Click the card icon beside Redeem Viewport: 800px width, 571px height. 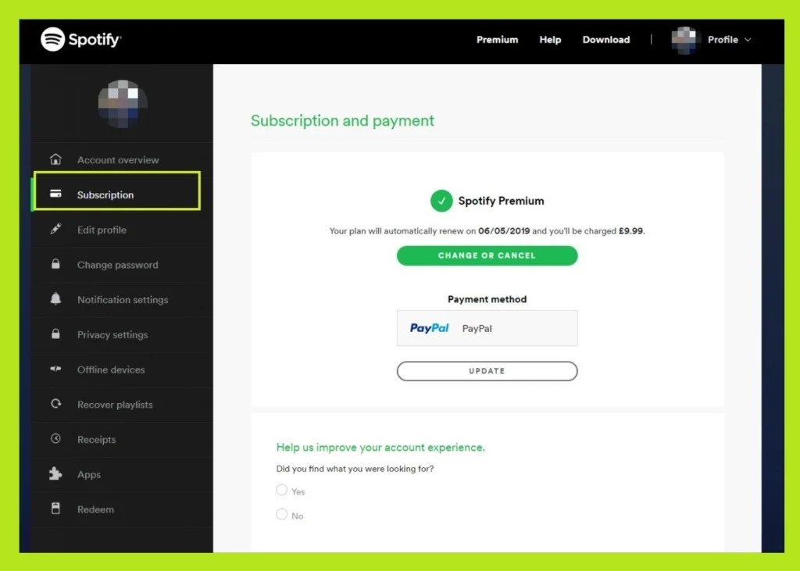click(55, 509)
